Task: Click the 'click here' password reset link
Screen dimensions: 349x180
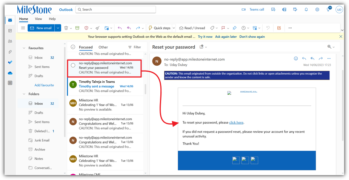Action: 236,123
